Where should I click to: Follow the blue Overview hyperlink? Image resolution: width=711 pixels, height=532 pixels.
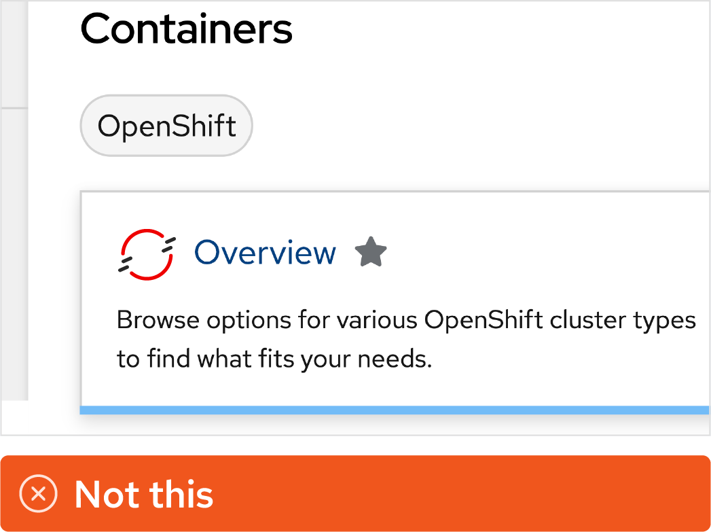tap(265, 252)
